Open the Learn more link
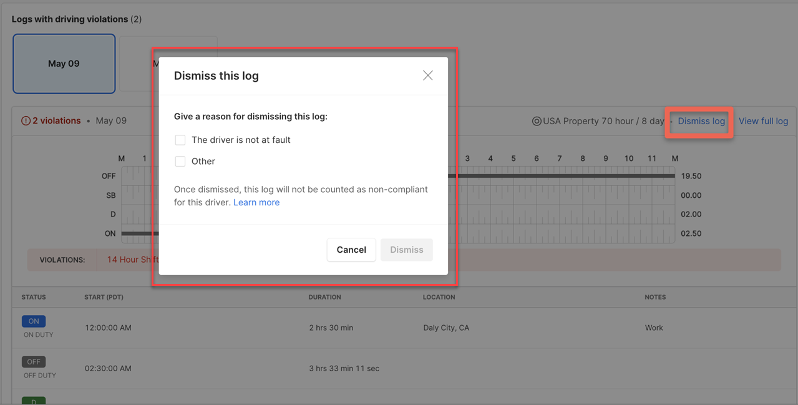 click(256, 202)
